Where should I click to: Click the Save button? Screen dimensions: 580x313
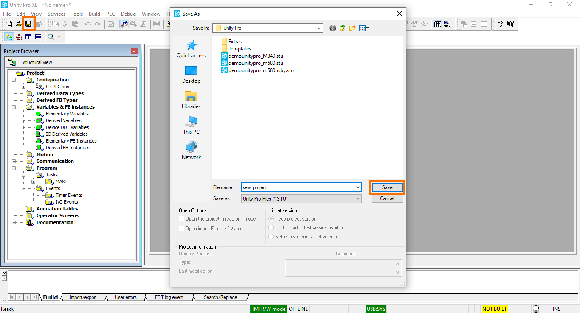(x=386, y=187)
